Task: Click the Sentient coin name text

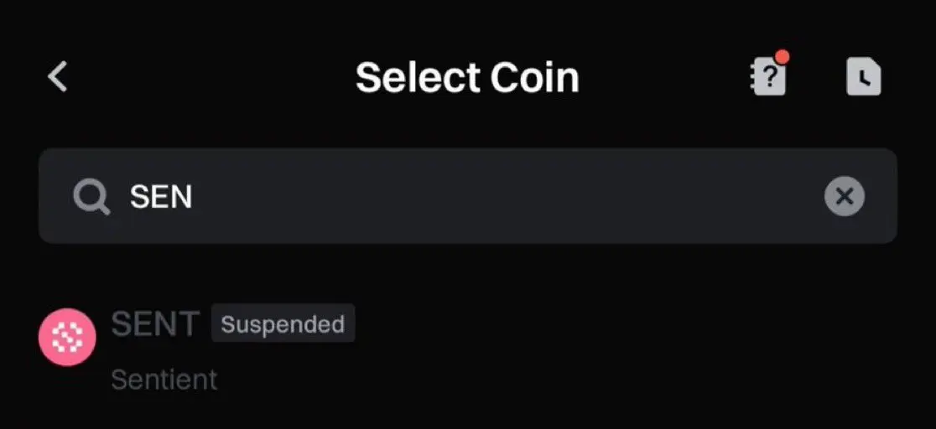Action: tap(164, 380)
